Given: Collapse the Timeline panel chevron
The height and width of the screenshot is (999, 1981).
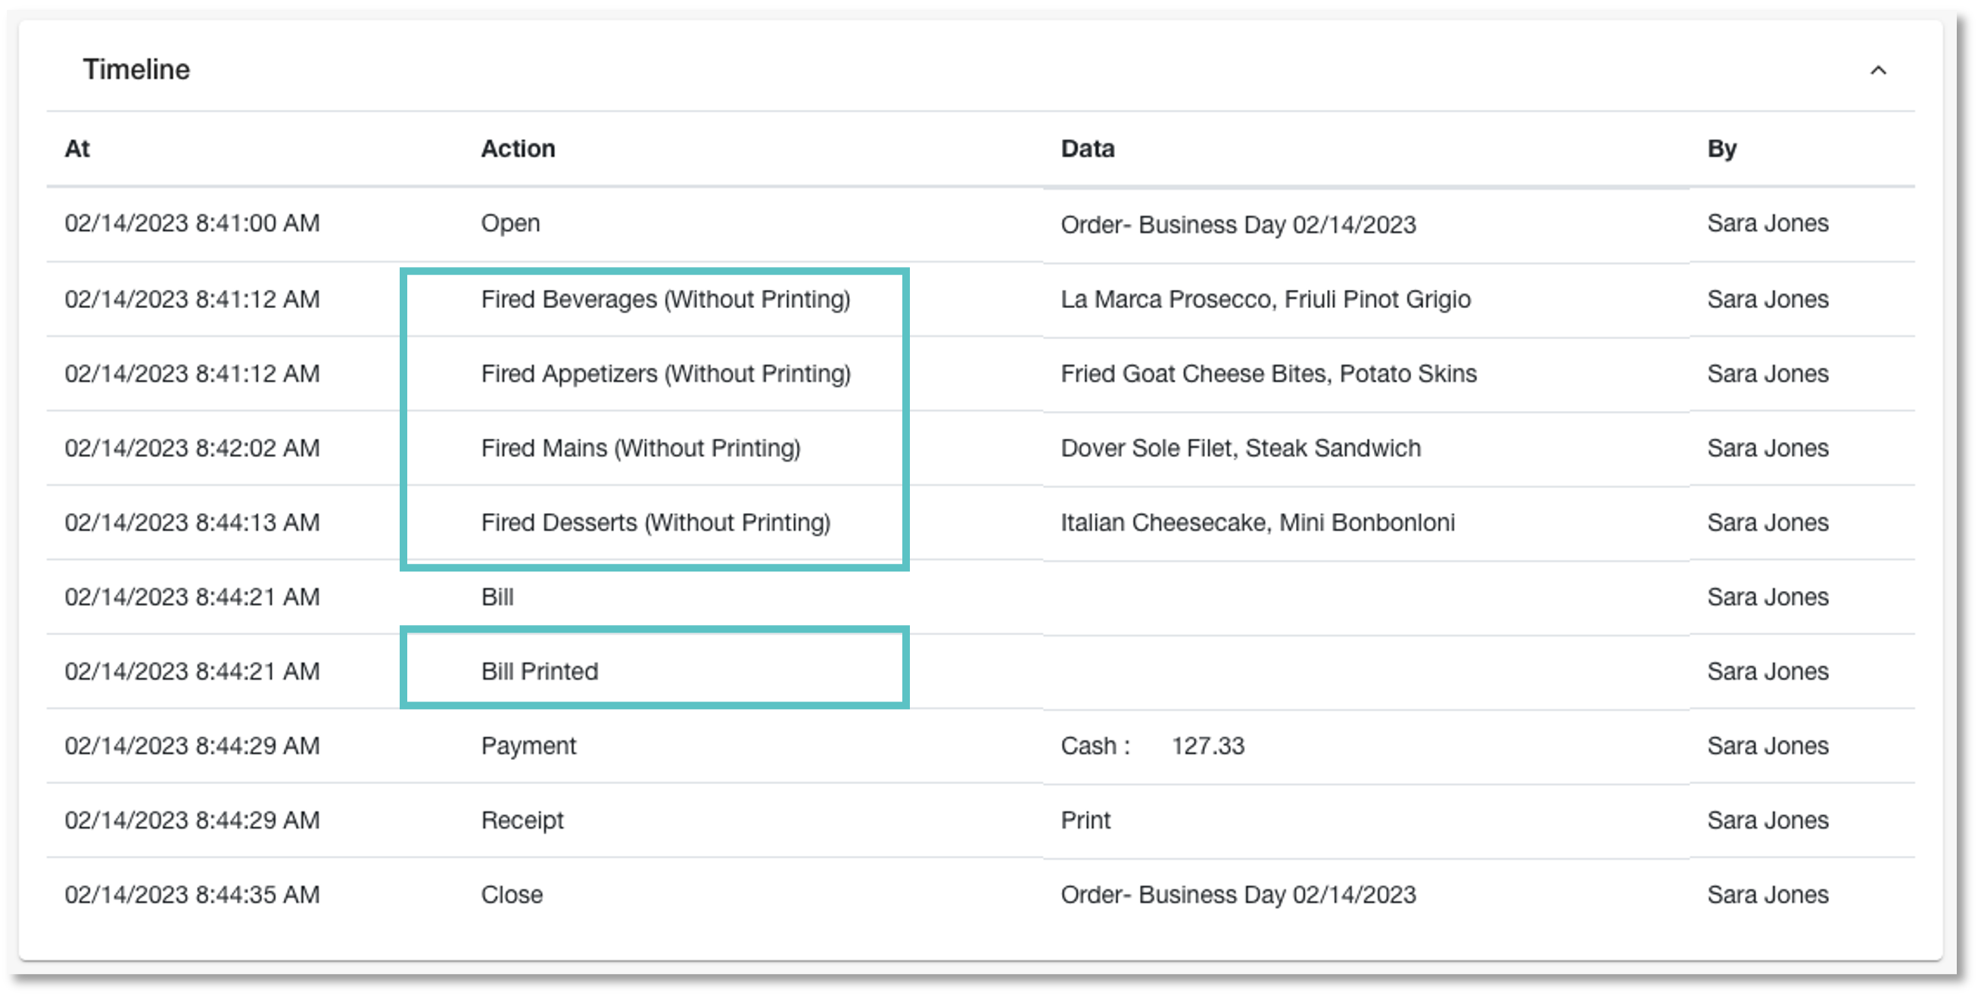Looking at the screenshot, I should coord(1878,70).
